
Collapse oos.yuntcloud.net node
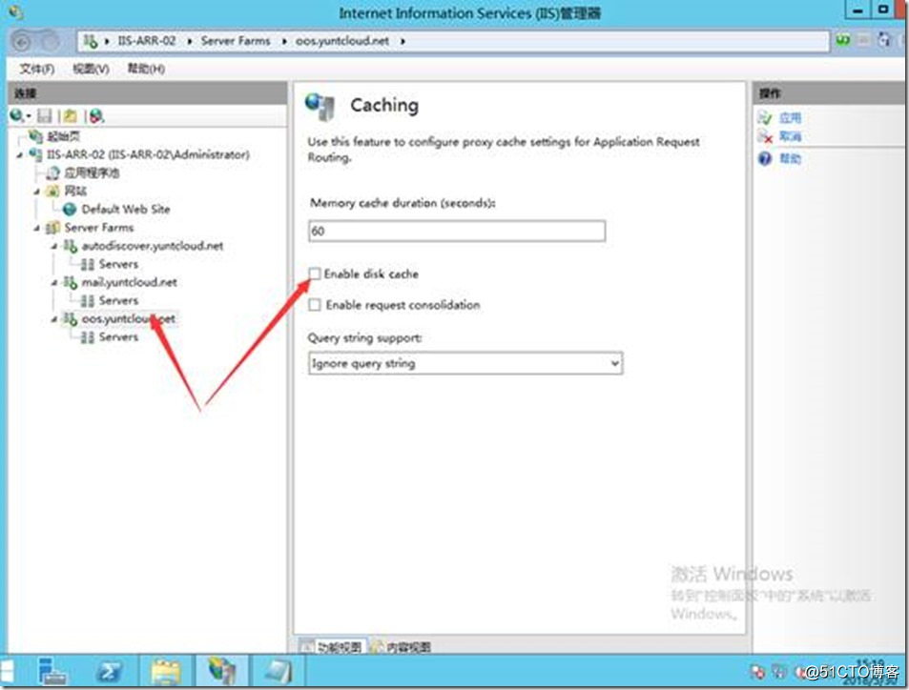(55, 320)
